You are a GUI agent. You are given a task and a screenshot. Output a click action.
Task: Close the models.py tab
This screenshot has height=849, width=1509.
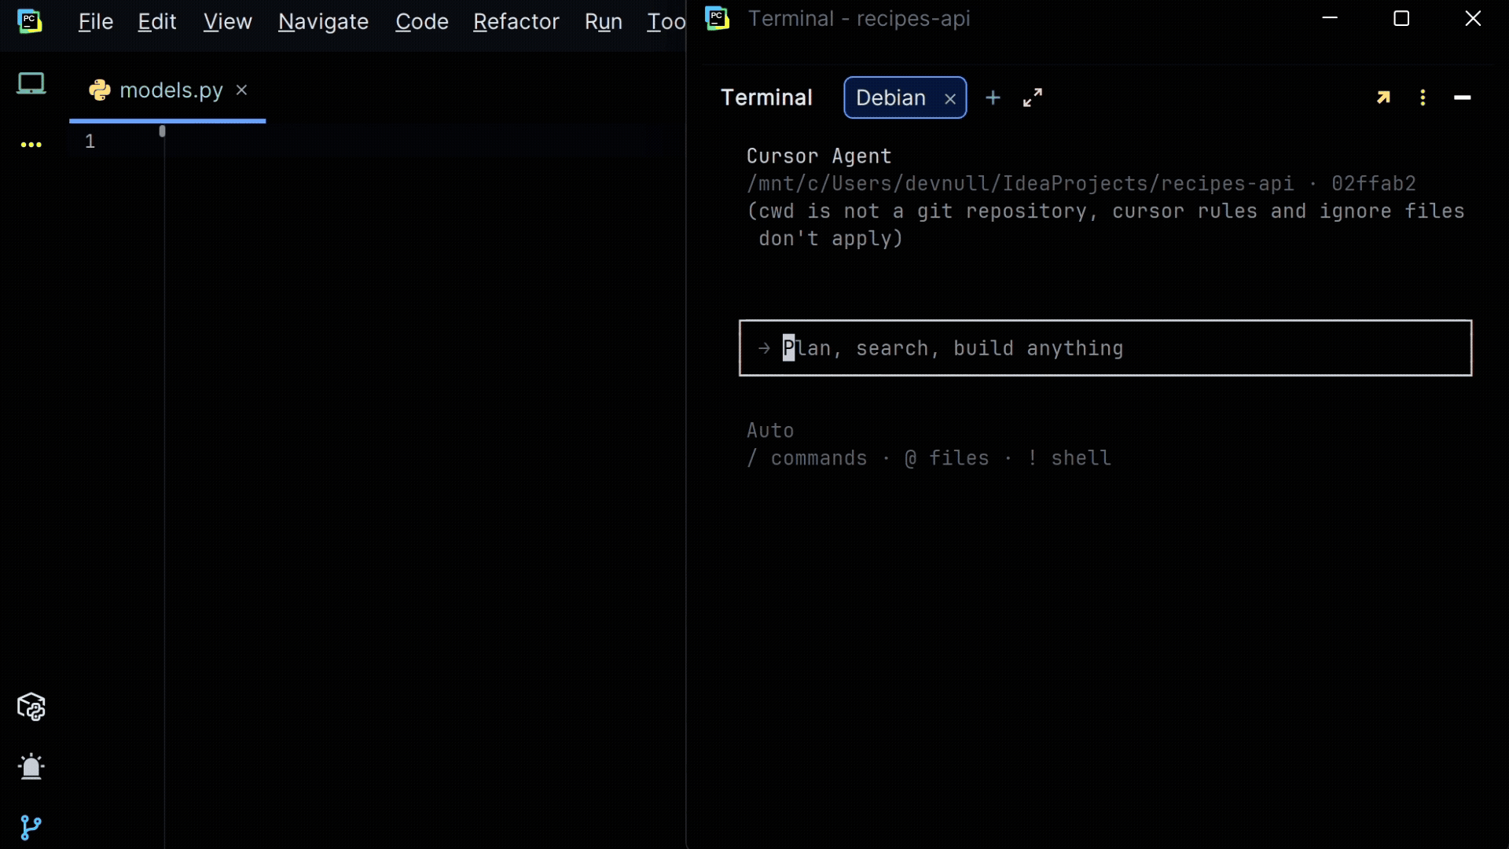pyautogui.click(x=242, y=90)
